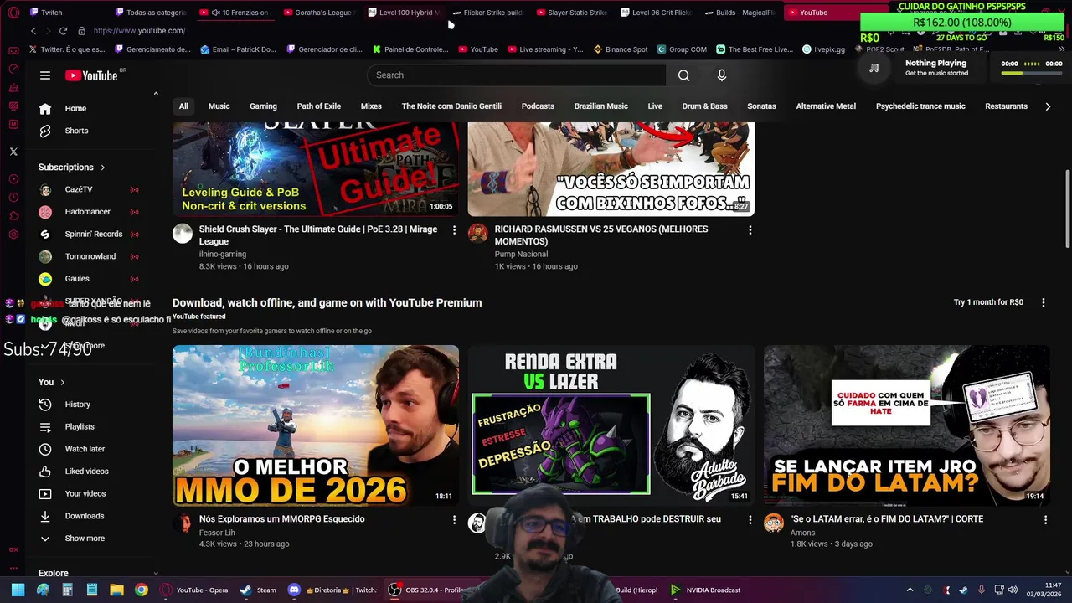Open Pump Nacional channel avatar

coord(477,234)
